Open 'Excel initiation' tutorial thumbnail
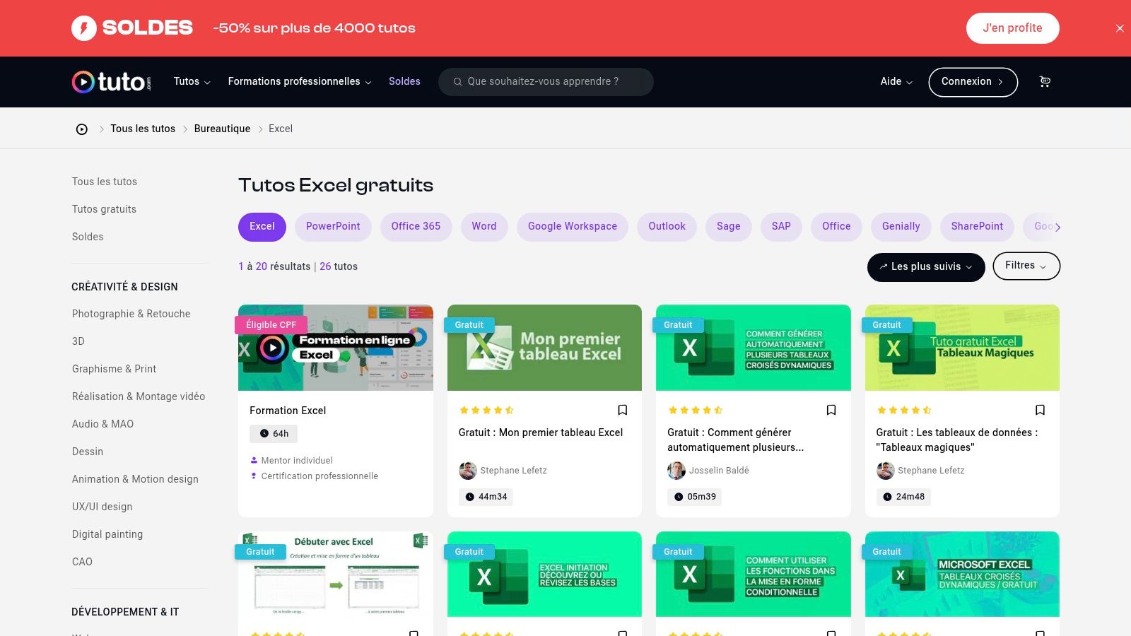Image resolution: width=1131 pixels, height=636 pixels. click(x=544, y=575)
